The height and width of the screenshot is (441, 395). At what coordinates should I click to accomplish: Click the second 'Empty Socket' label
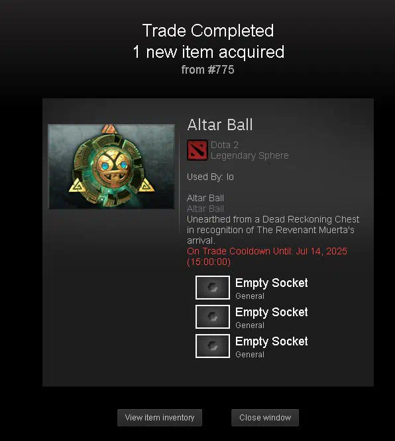(272, 312)
